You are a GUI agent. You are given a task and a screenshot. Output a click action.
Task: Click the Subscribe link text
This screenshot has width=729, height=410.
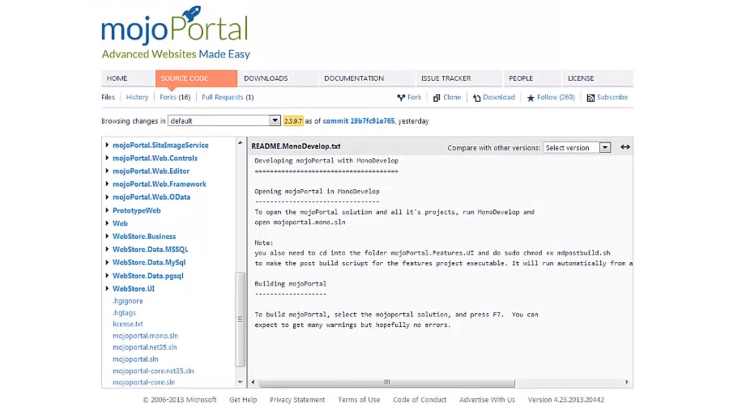click(x=612, y=97)
